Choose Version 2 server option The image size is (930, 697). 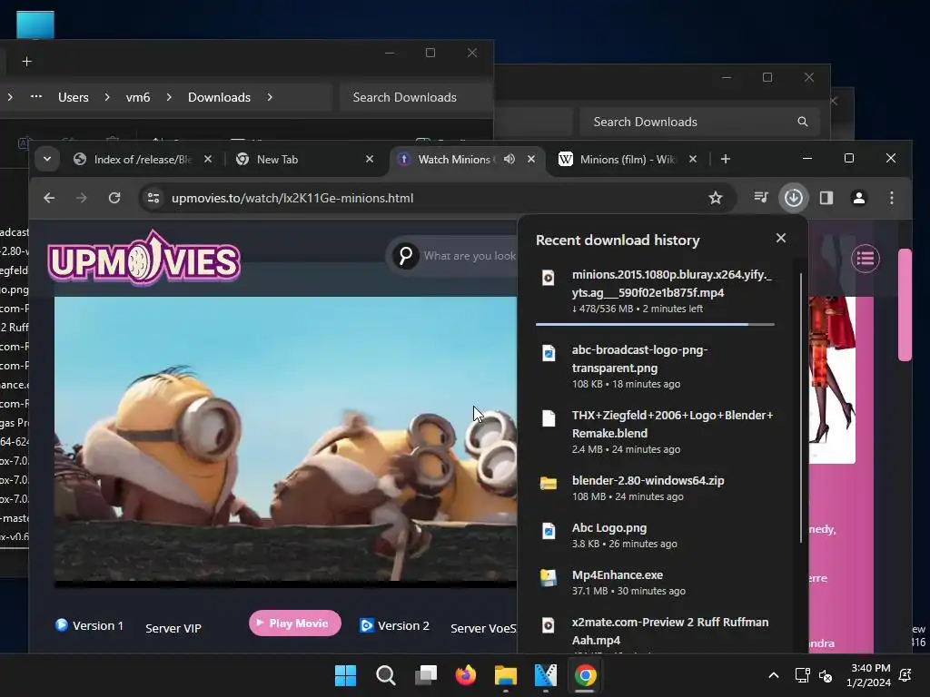click(x=394, y=625)
